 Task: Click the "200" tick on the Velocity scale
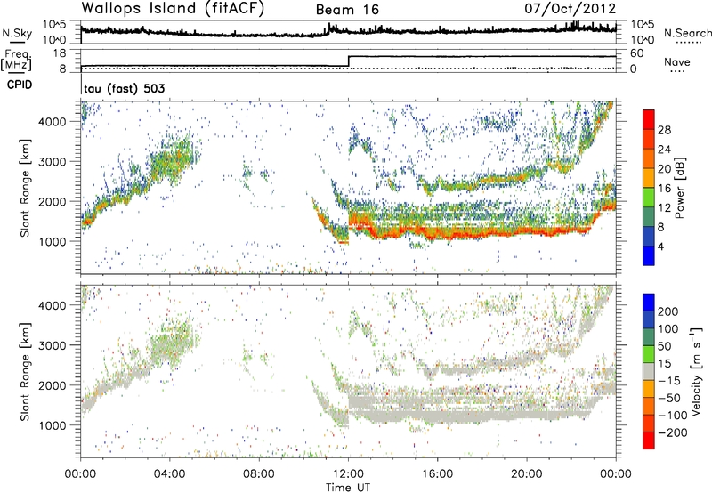point(668,311)
